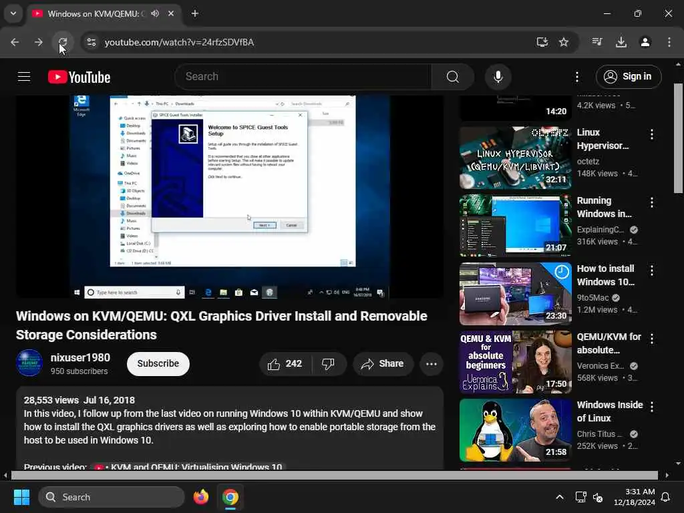
Task: Open YouTube settings three-dot menu
Action: pos(577,77)
